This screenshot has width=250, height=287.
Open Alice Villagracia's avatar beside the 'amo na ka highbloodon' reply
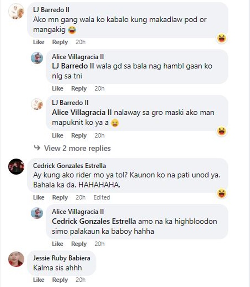tap(37, 213)
